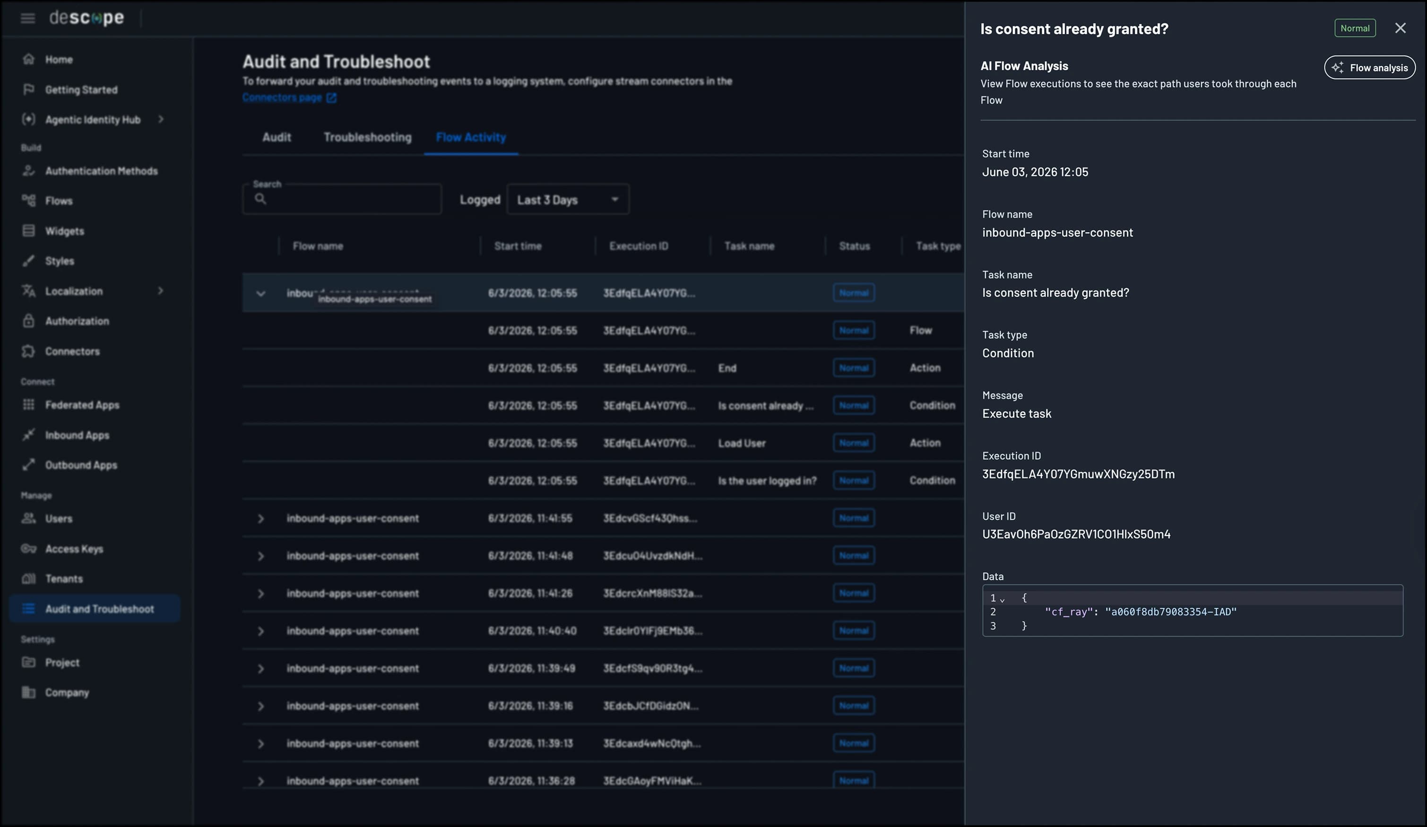Click the Widgets sidebar icon
The height and width of the screenshot is (827, 1427).
29,231
